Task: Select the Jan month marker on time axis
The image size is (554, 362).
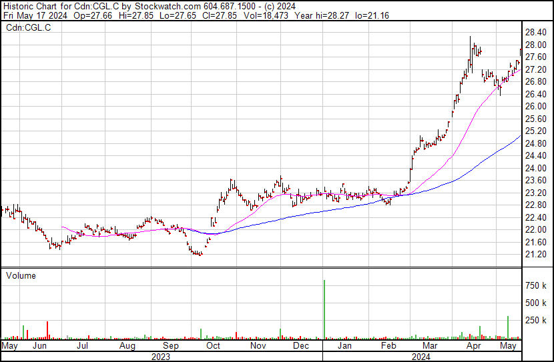Action: tap(344, 347)
